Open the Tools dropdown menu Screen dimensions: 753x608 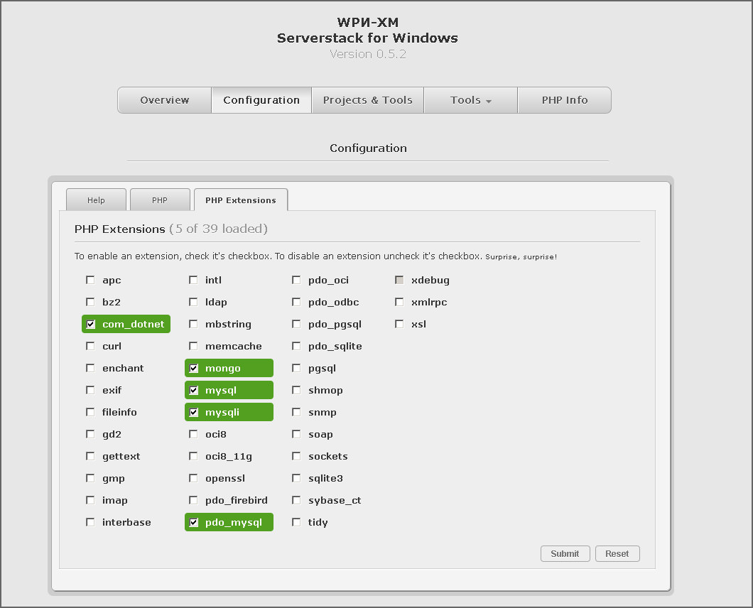[x=470, y=100]
